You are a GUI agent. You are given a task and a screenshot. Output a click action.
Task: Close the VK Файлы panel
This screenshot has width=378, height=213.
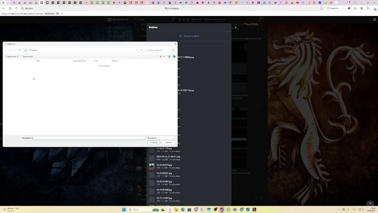pyautogui.click(x=236, y=27)
